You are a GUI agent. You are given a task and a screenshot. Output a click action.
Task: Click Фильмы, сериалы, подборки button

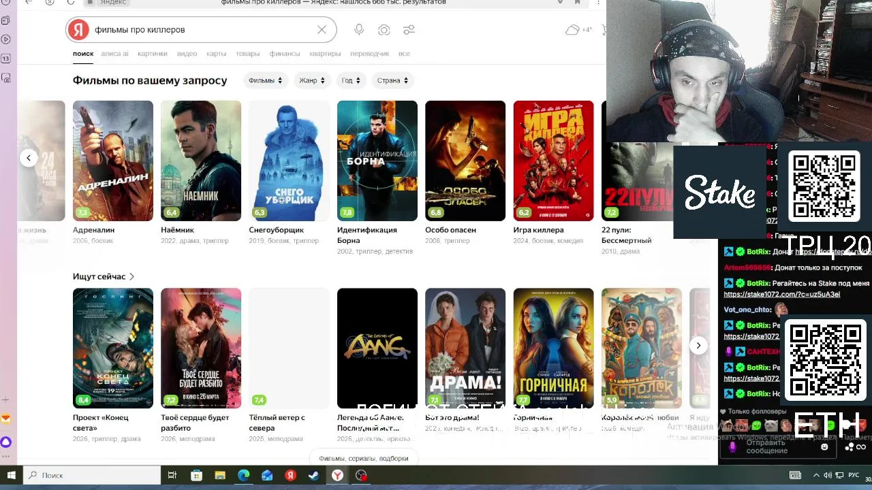coord(364,459)
